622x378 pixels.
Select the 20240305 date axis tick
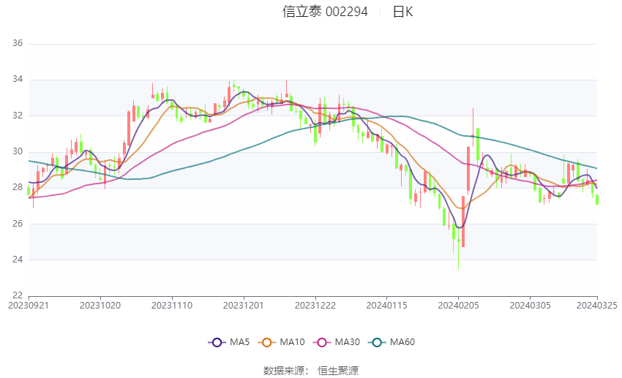[530, 306]
